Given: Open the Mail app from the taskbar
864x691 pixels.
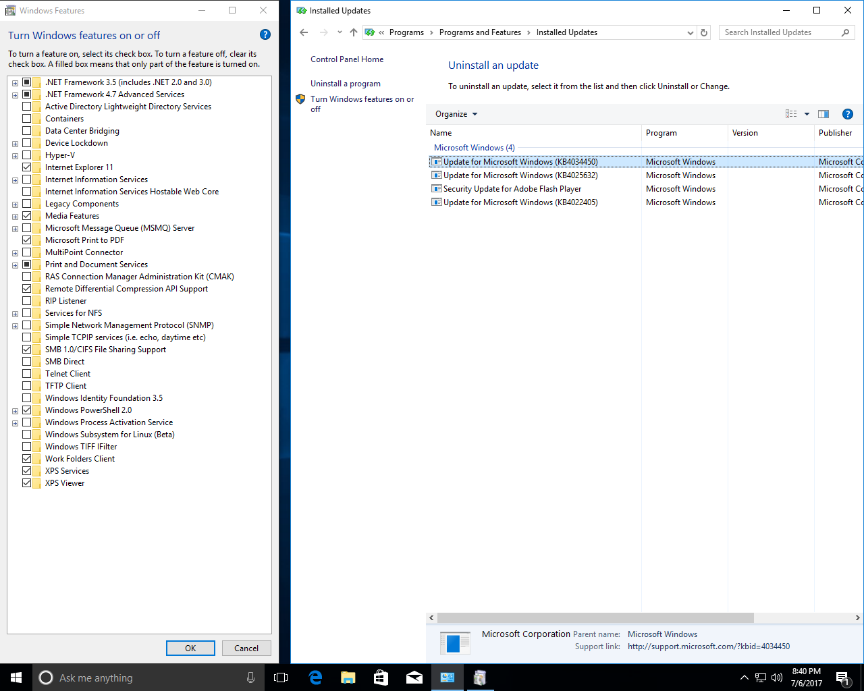Looking at the screenshot, I should 414,678.
